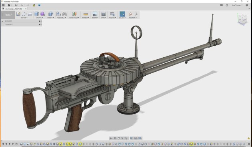The image size is (252, 147).
Task: Open the Help question mark menu
Action: pyautogui.click(x=247, y=5)
